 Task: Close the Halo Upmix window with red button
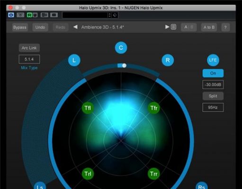[x=10, y=8]
